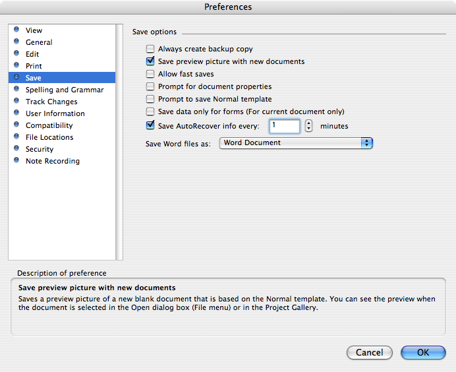The image size is (456, 372).
Task: Click the blue bullet icon beside View
Action: 16,29
